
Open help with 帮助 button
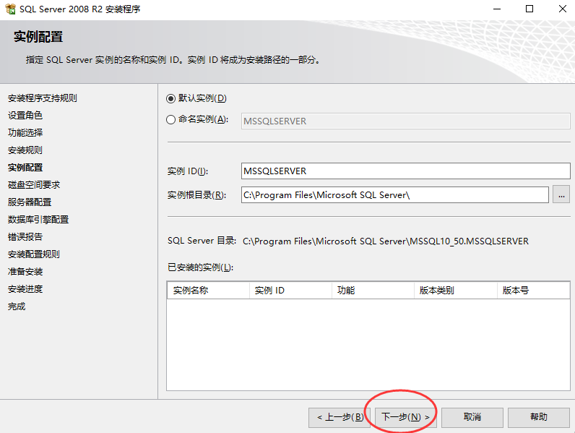pyautogui.click(x=538, y=417)
